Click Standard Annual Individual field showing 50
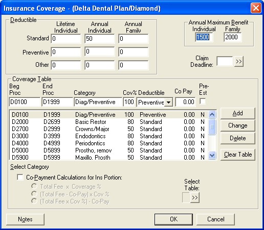 click(x=100, y=39)
